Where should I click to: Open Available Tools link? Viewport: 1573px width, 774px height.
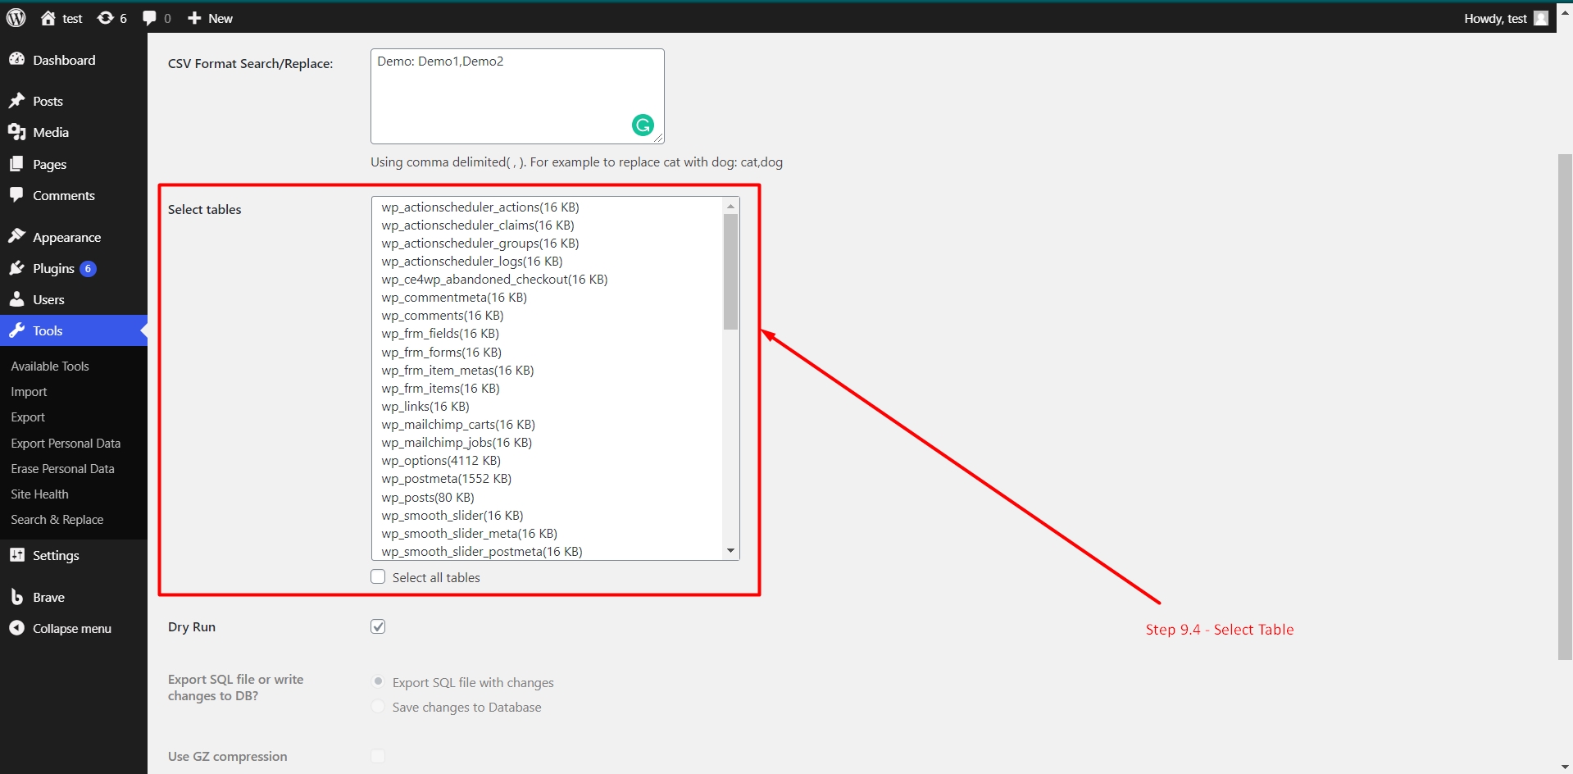click(x=50, y=367)
